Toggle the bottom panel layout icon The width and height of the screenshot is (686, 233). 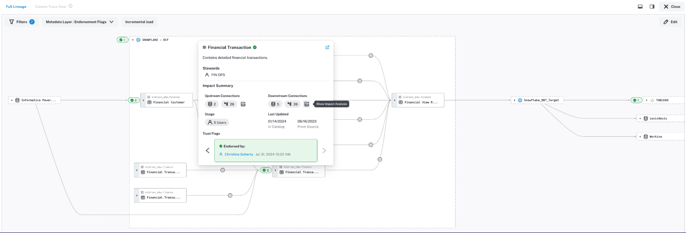(640, 7)
